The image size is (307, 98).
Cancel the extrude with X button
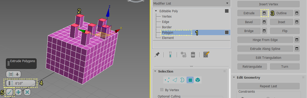(x=27, y=92)
